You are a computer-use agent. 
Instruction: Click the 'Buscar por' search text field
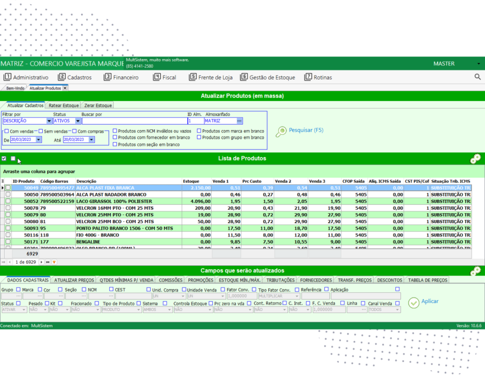point(134,121)
